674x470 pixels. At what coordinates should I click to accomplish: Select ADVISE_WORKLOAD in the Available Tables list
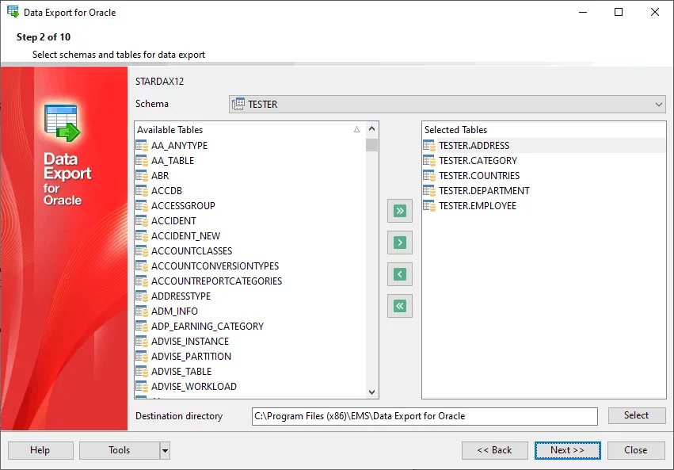coord(194,387)
